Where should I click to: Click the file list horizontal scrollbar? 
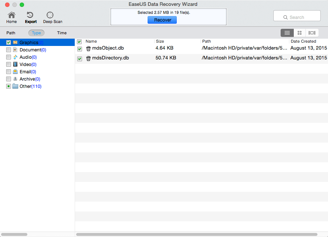pyautogui.click(x=197, y=234)
